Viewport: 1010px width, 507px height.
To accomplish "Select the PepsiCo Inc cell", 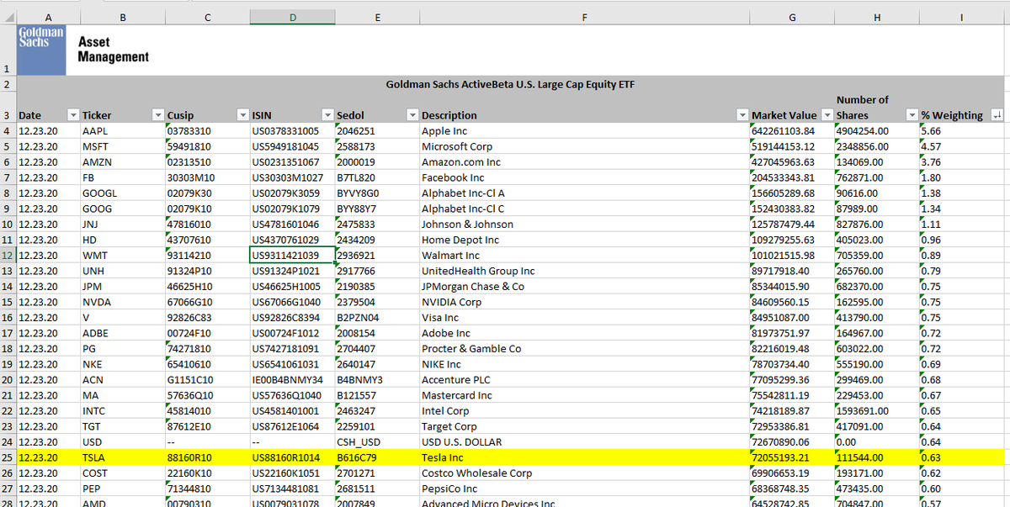I will click(x=584, y=489).
